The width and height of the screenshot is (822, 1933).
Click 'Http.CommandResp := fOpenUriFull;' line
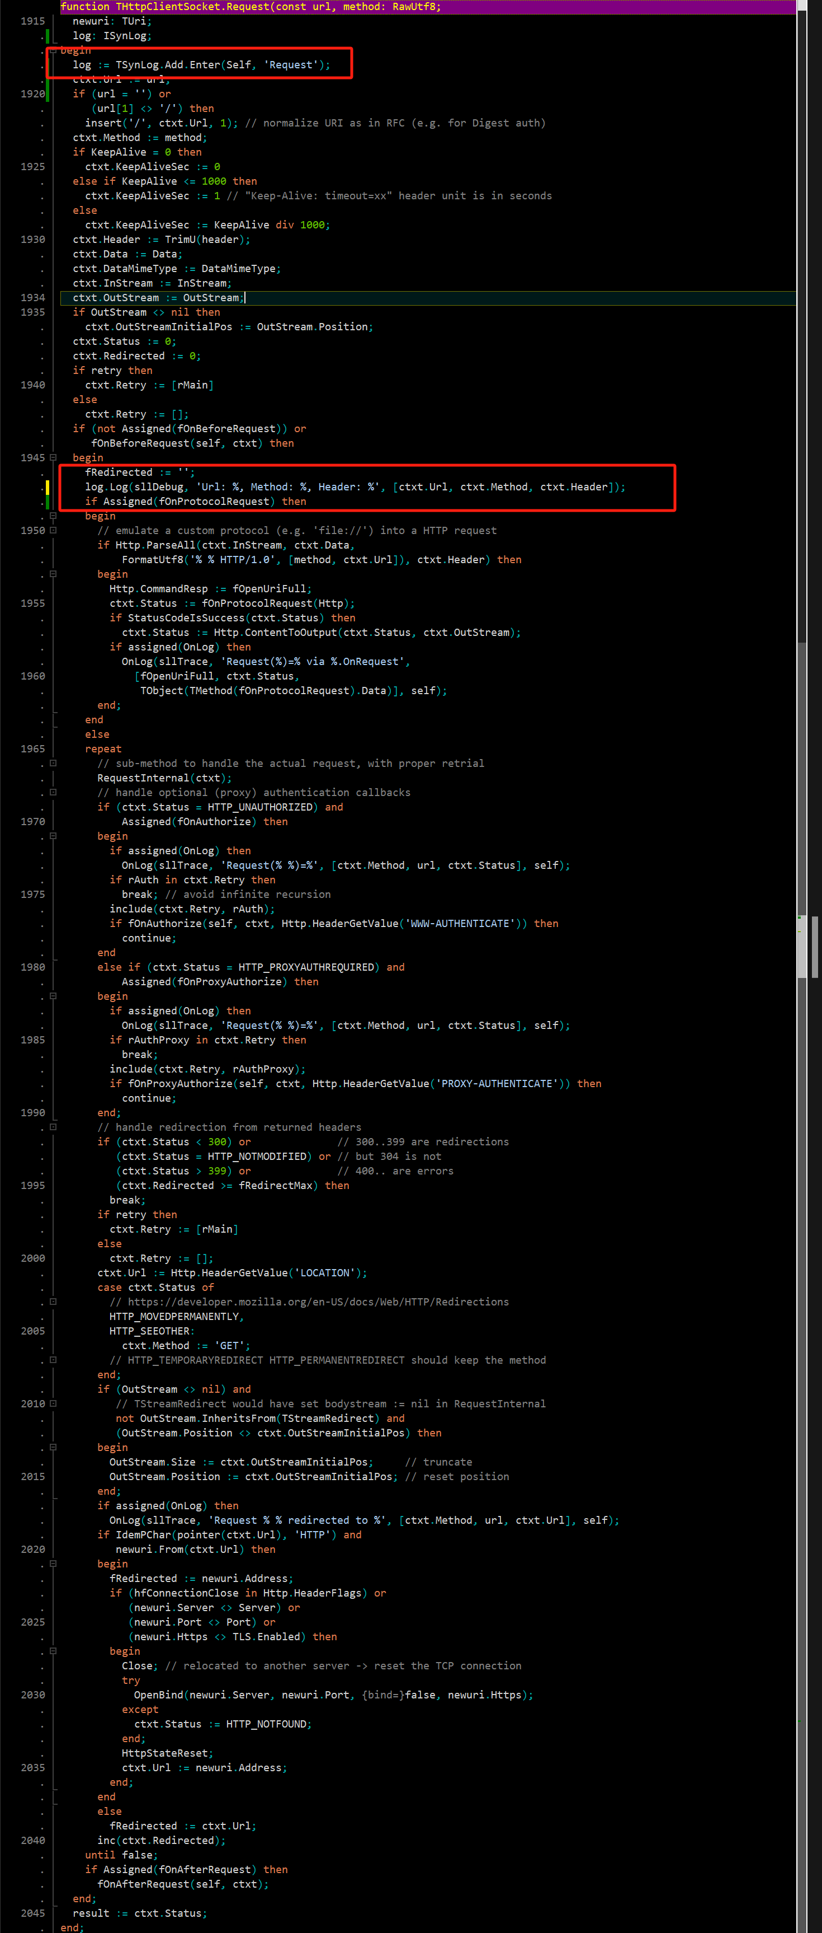coord(211,589)
